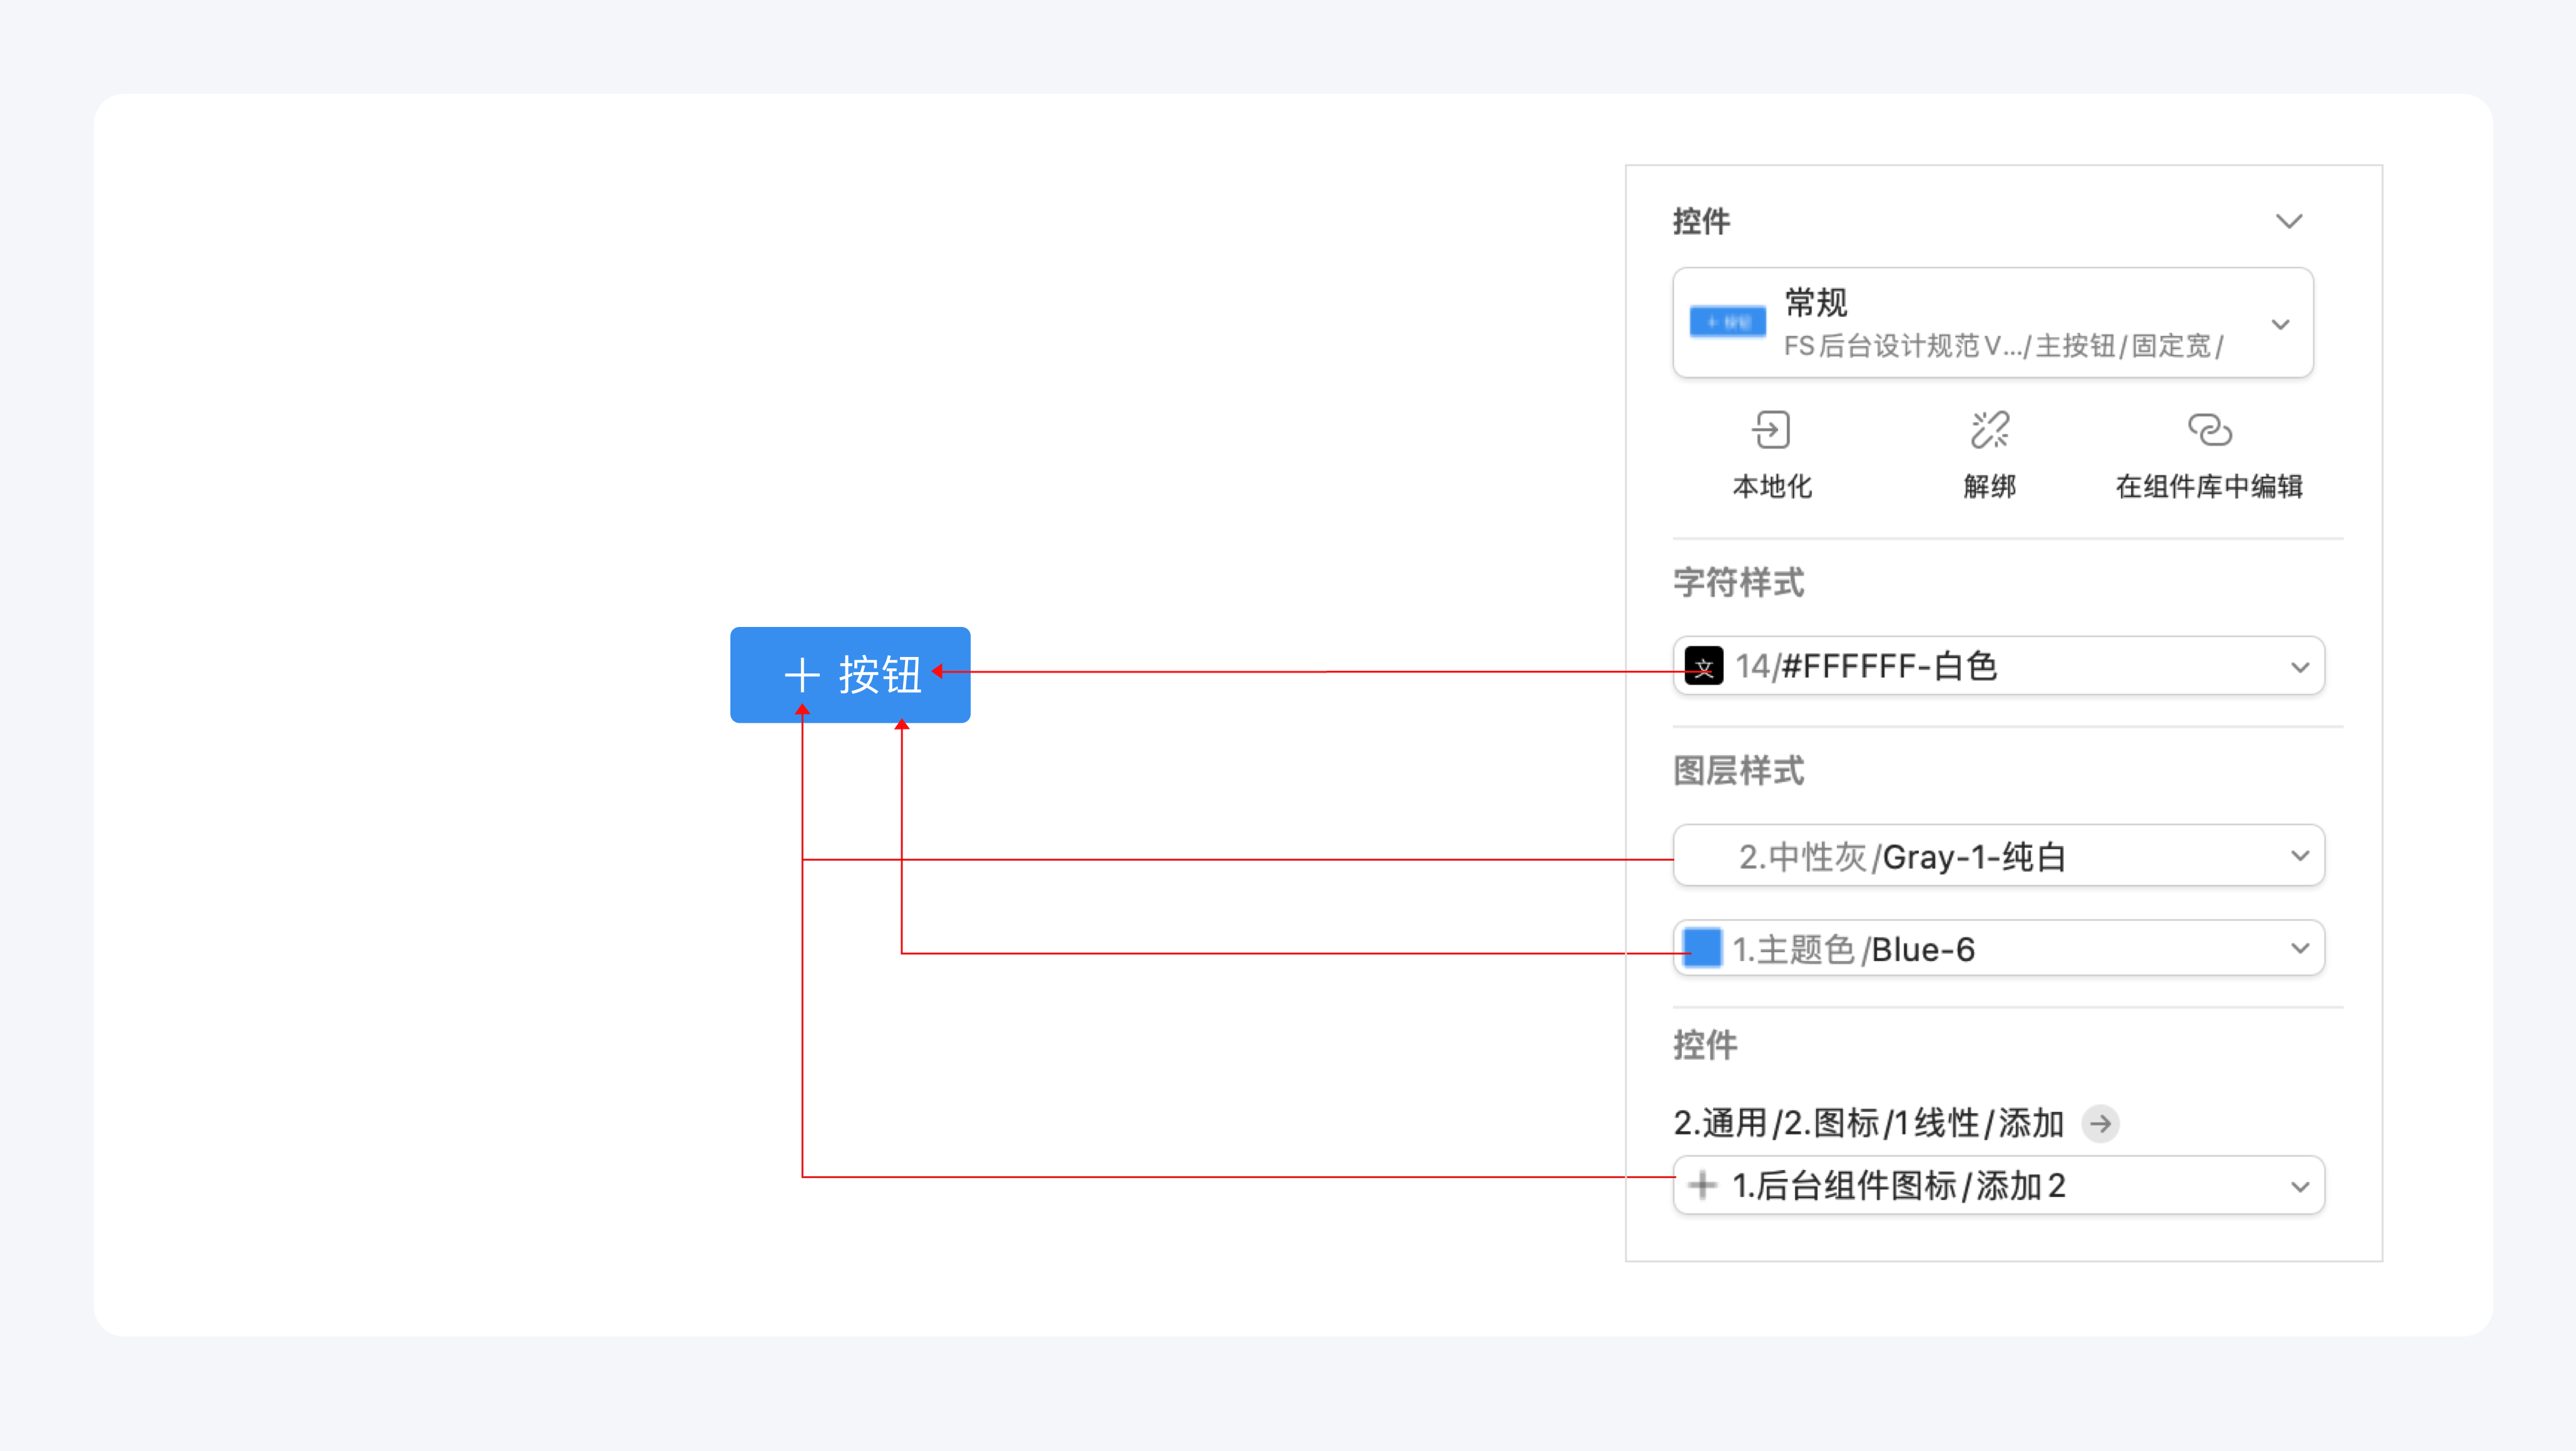Click the 本地化 localize icon
Screen dimensions: 2576x1451
[1770, 430]
